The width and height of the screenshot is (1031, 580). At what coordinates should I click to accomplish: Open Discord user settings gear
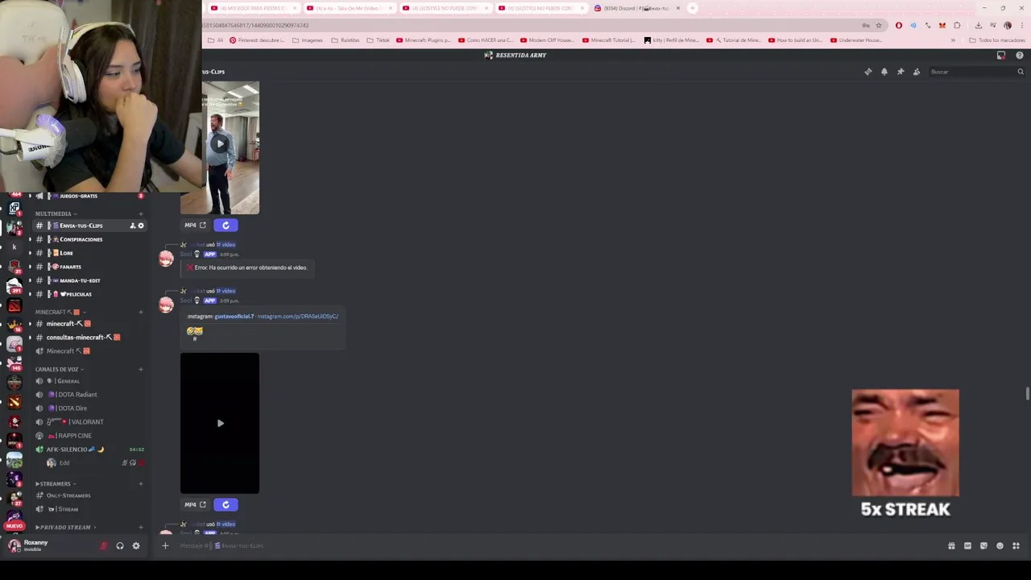[136, 545]
